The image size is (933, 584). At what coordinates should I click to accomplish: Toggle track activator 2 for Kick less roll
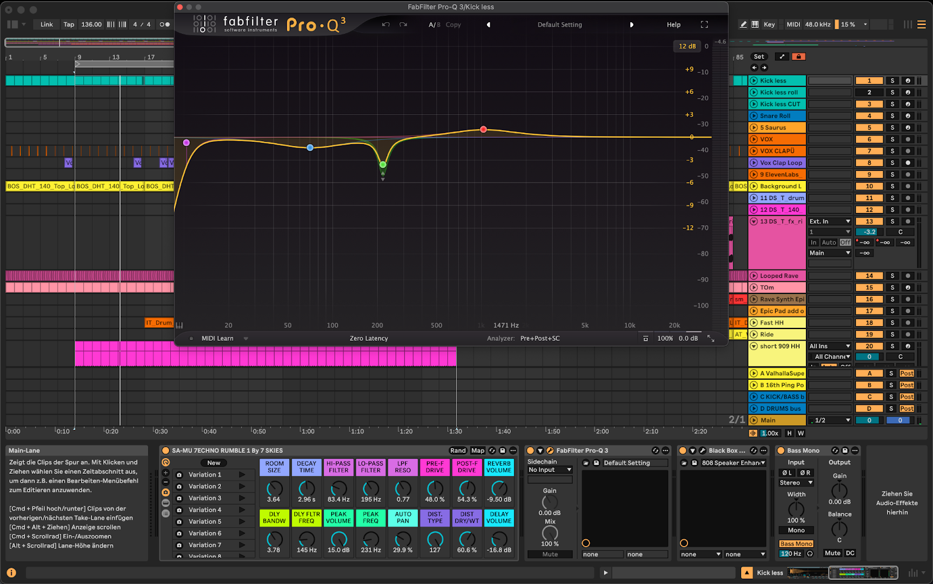(x=869, y=92)
